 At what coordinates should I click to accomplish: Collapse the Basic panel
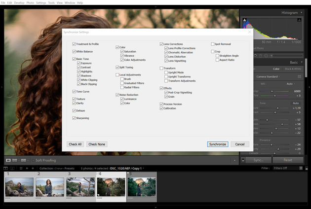[x=302, y=62]
